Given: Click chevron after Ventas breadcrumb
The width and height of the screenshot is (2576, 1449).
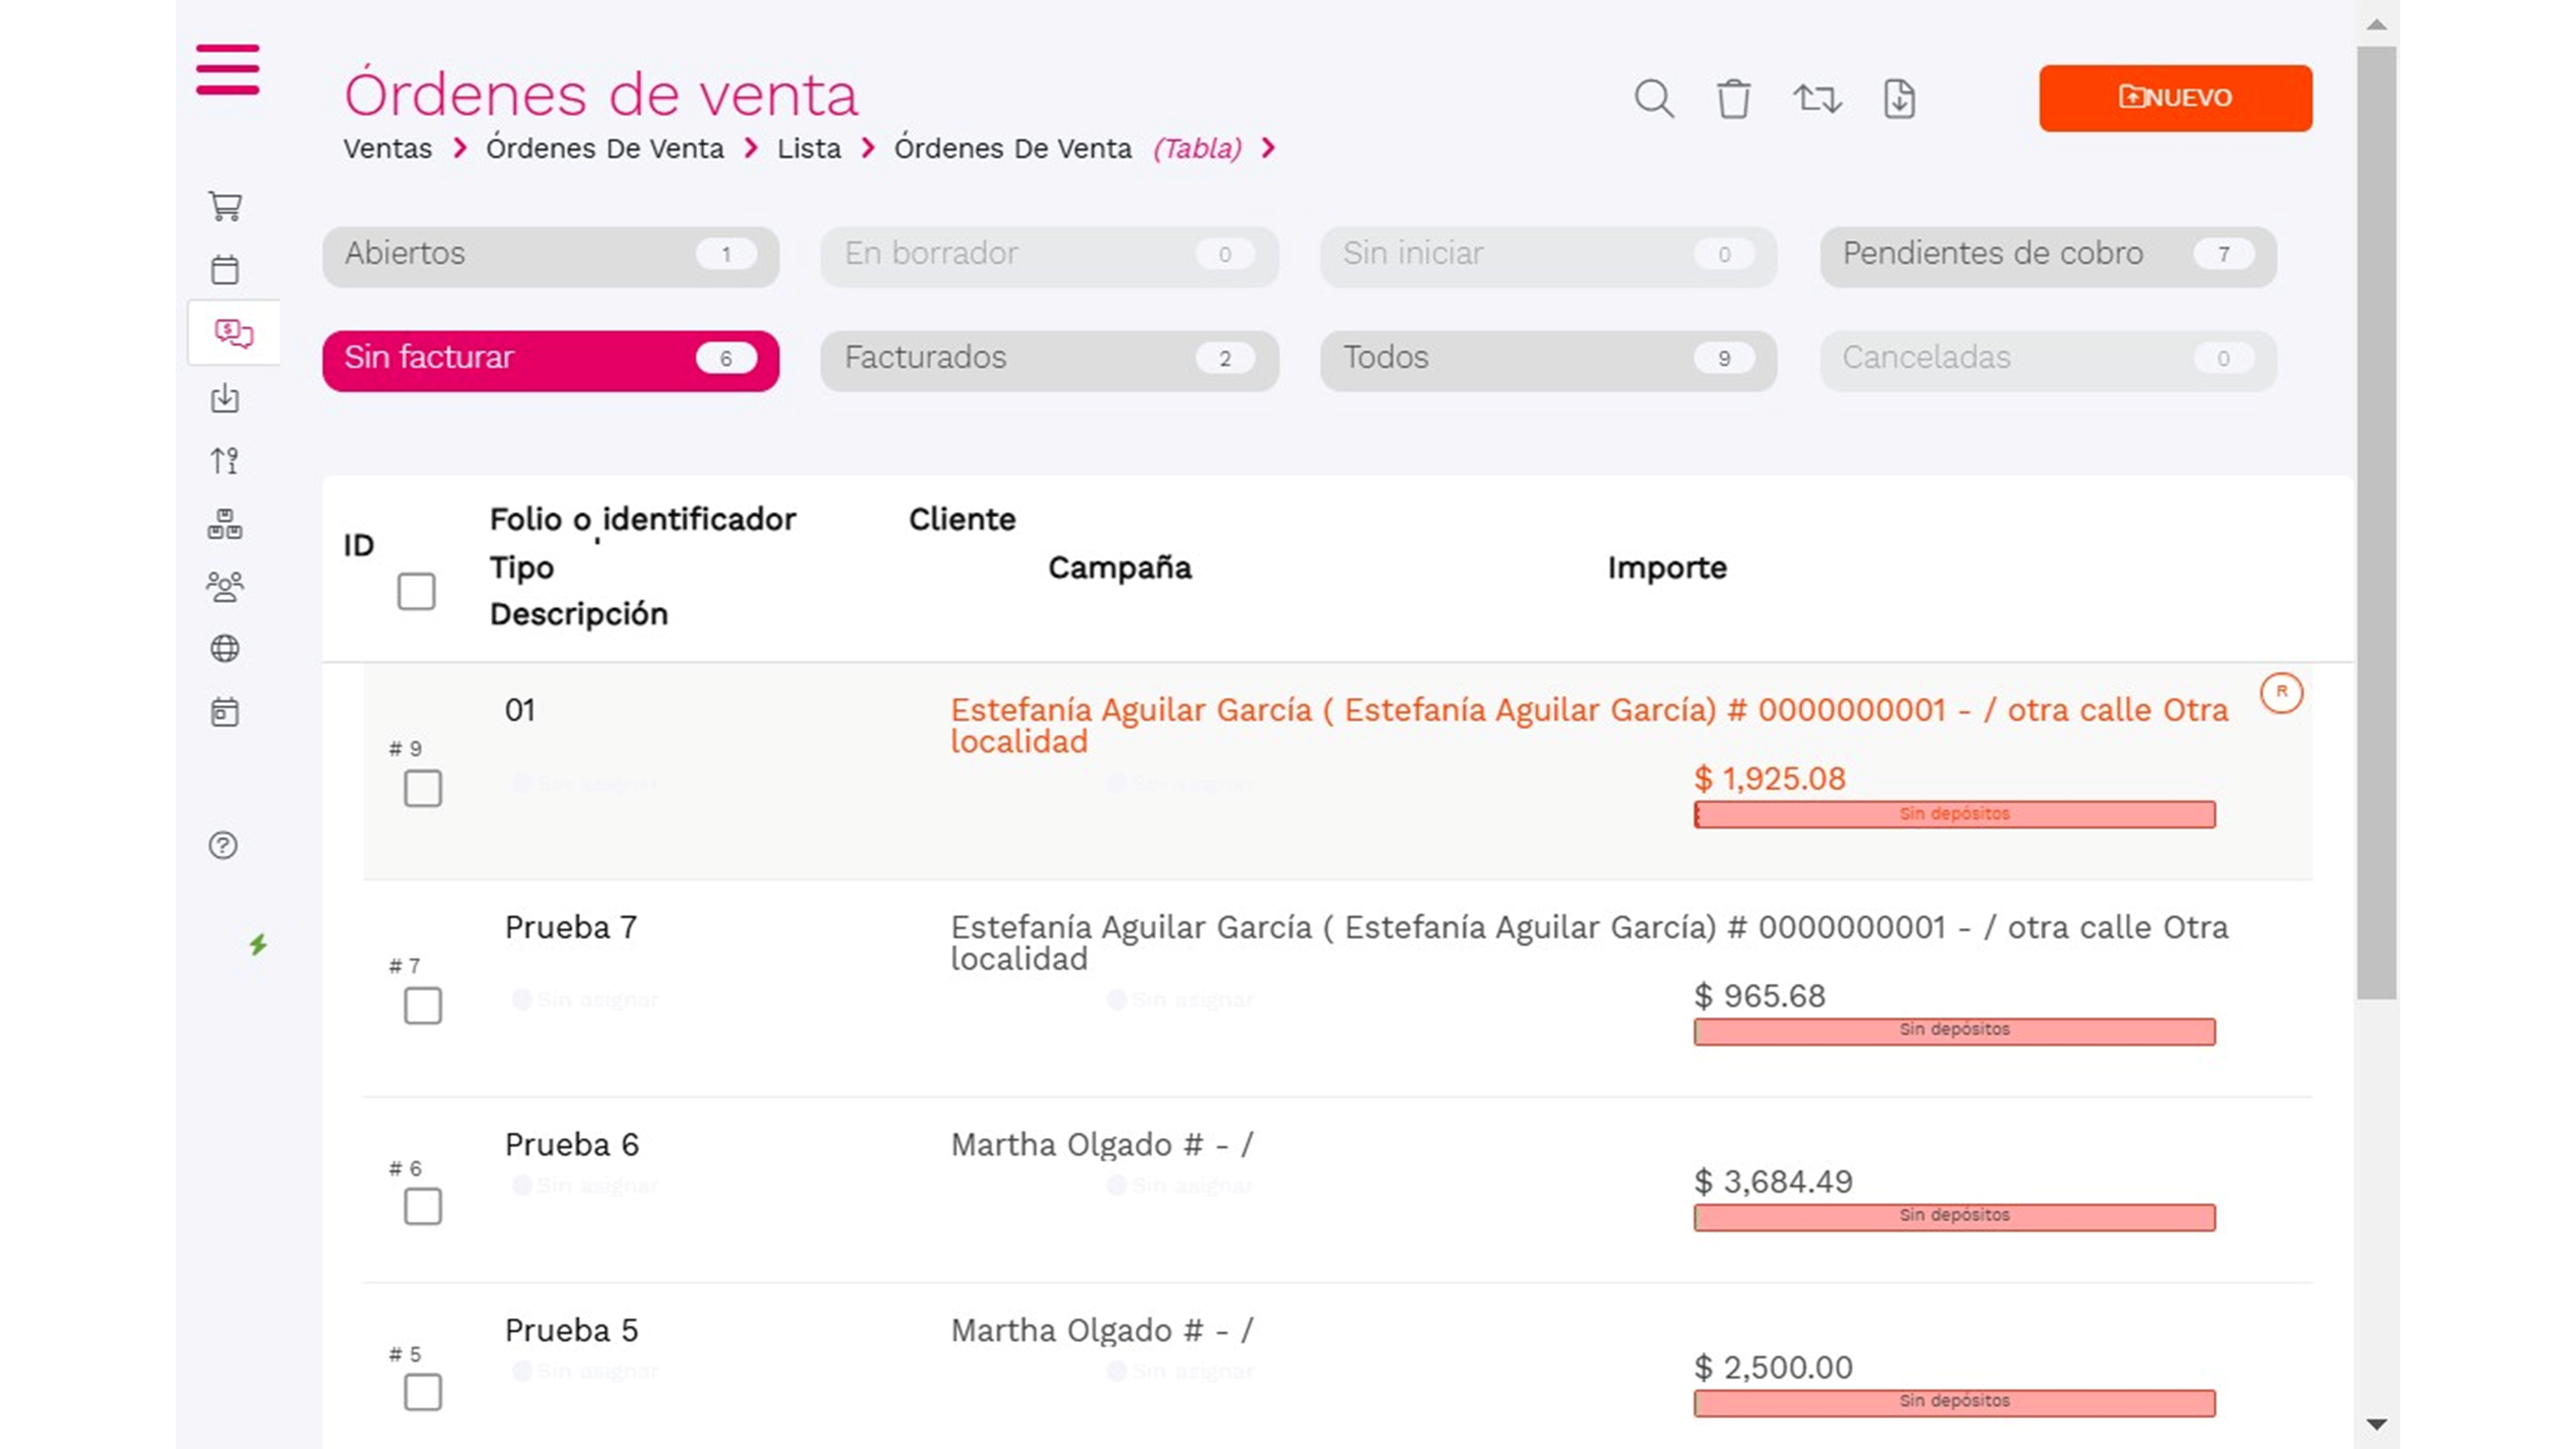Looking at the screenshot, I should pos(460,148).
